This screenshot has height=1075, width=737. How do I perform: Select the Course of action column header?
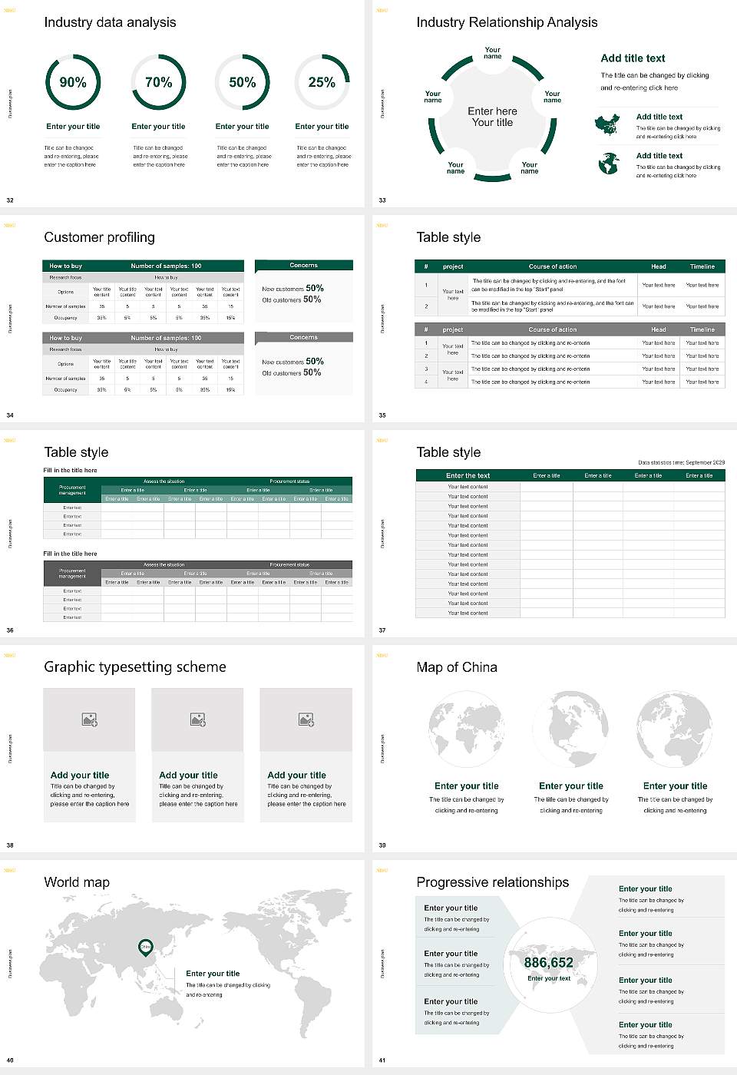pos(553,266)
